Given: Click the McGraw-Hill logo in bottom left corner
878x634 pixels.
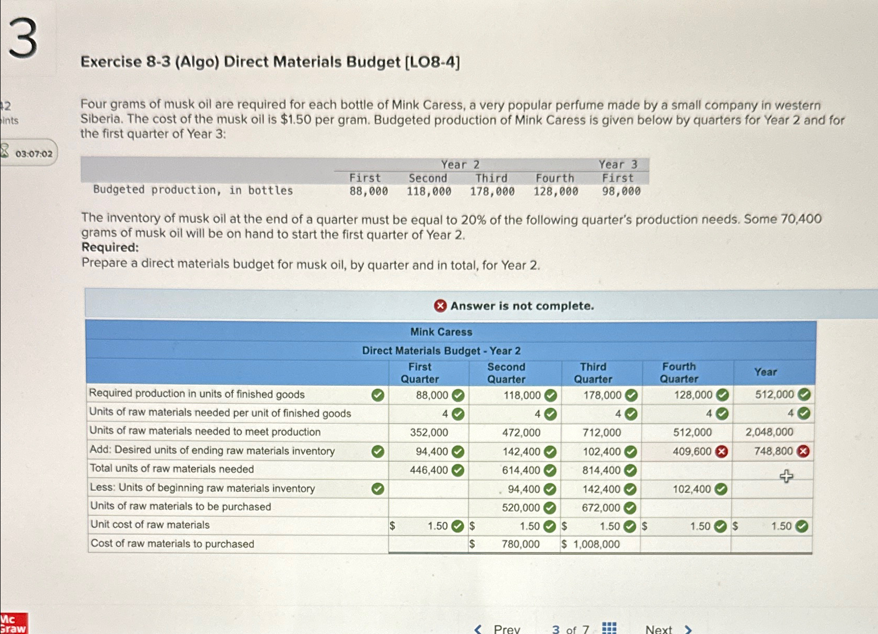Looking at the screenshot, I should pos(13,623).
